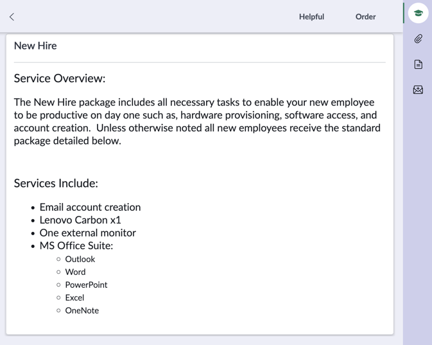Click the Word sub-item
The image size is (432, 345).
coord(75,272)
